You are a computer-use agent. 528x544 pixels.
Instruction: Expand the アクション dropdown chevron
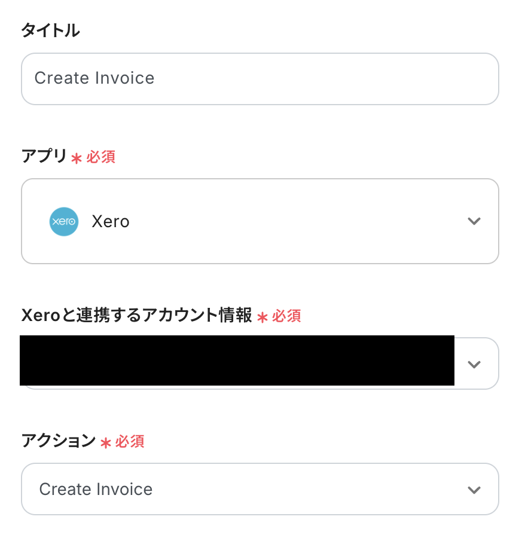(474, 490)
